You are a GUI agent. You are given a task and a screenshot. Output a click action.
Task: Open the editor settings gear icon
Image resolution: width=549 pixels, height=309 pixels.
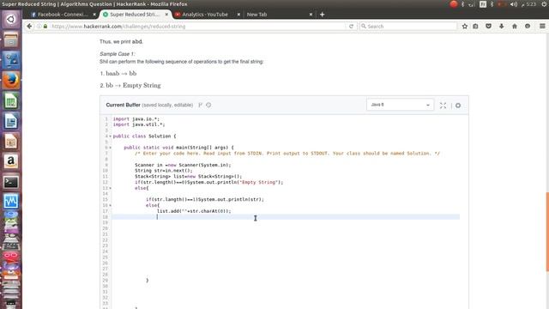(458, 105)
